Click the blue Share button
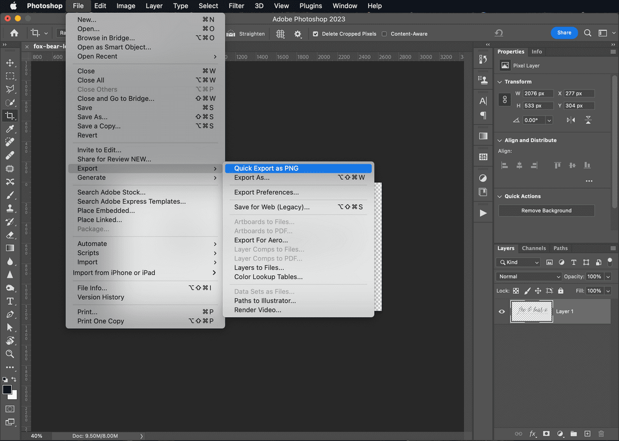This screenshot has height=441, width=619. pyautogui.click(x=564, y=32)
